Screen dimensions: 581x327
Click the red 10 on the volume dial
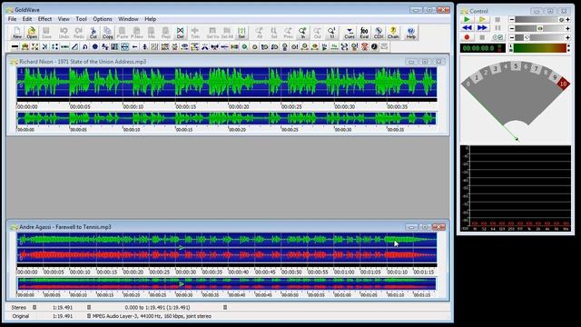click(563, 84)
